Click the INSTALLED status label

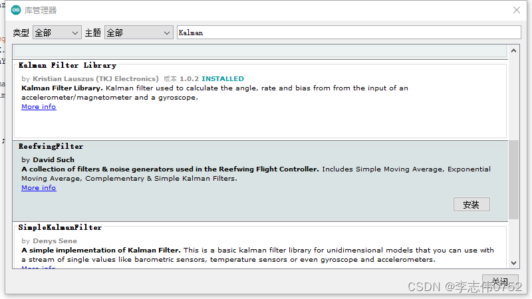click(223, 78)
